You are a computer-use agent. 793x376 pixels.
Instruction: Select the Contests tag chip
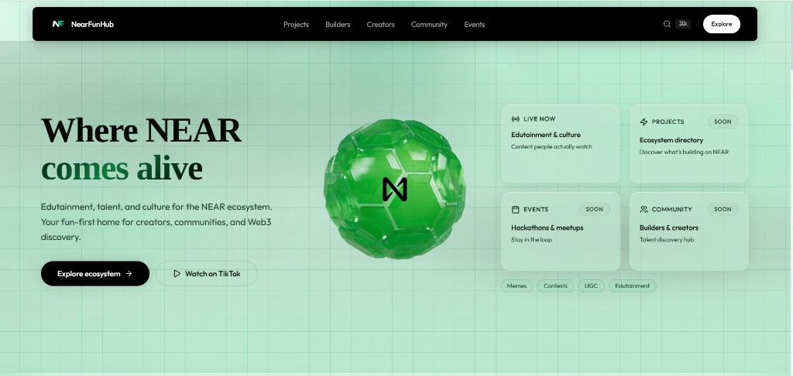[x=555, y=286]
